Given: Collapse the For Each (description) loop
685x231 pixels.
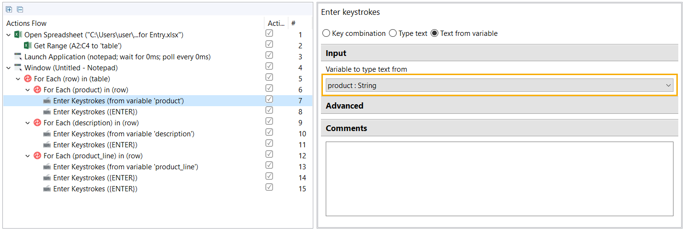Looking at the screenshot, I should click(x=28, y=123).
